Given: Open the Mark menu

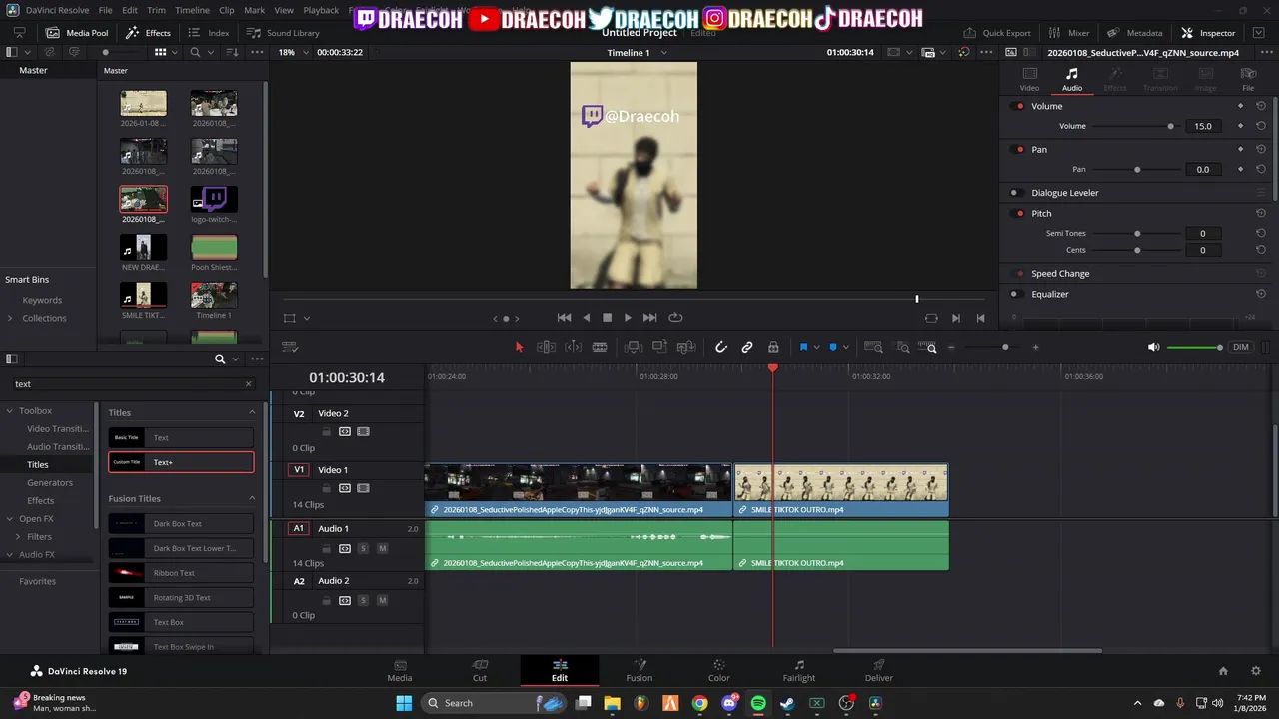Looking at the screenshot, I should (254, 10).
